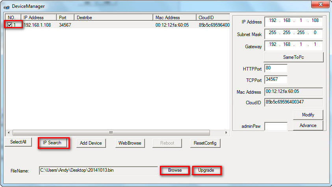Screen dimensions: 332x187
Task: Click the SameToPc button
Action: [x=293, y=57]
